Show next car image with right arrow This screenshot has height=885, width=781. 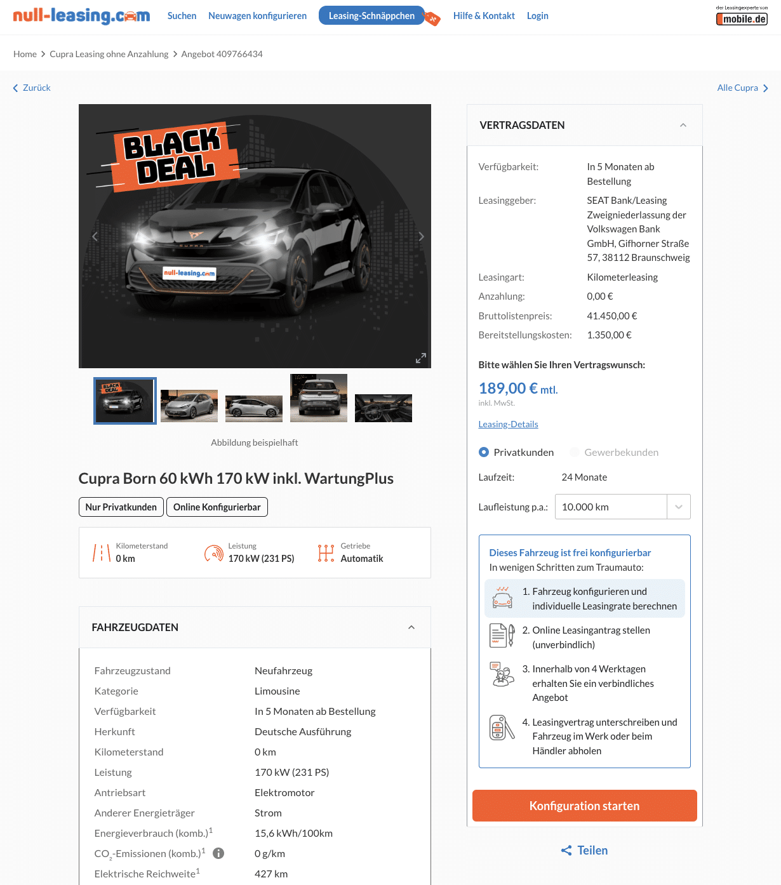click(x=421, y=236)
